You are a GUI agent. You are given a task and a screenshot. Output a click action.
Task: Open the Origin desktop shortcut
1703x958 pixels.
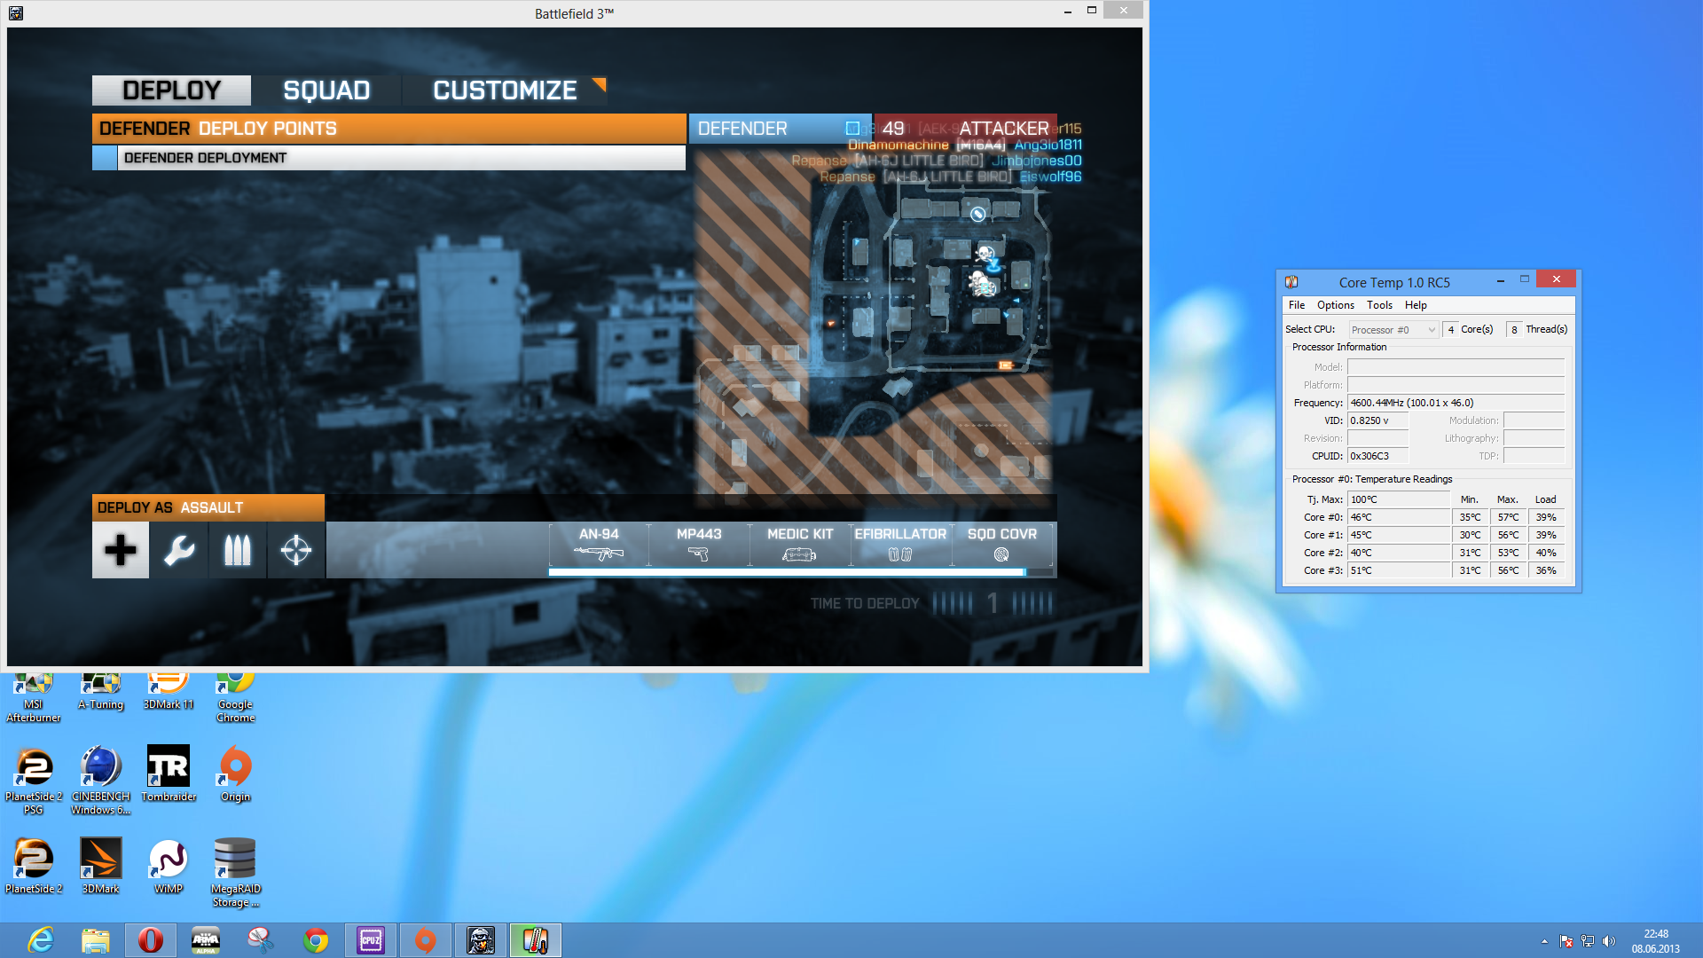point(236,773)
